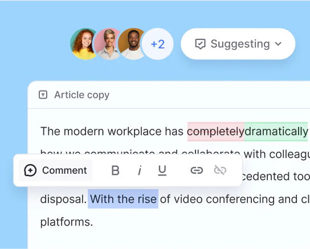The image size is (310, 249).
Task: Toggle italic formatting
Action: pyautogui.click(x=140, y=170)
